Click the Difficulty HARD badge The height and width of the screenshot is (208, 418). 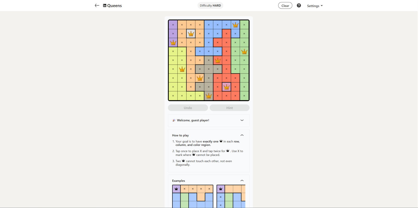(x=210, y=5)
